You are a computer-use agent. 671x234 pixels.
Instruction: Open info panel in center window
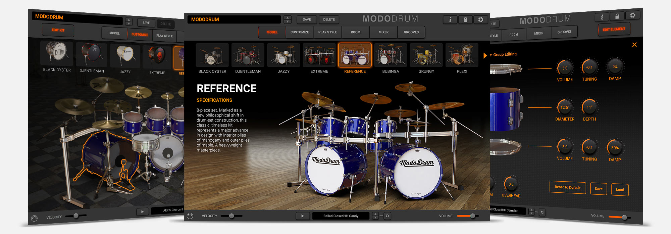click(450, 20)
